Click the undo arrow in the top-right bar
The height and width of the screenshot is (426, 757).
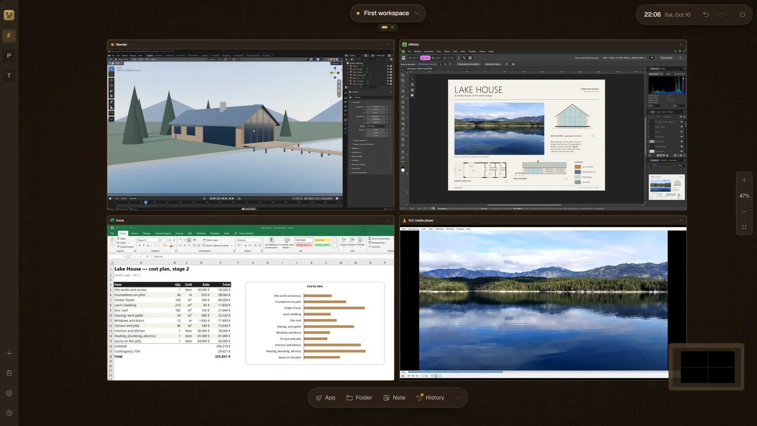tap(706, 14)
